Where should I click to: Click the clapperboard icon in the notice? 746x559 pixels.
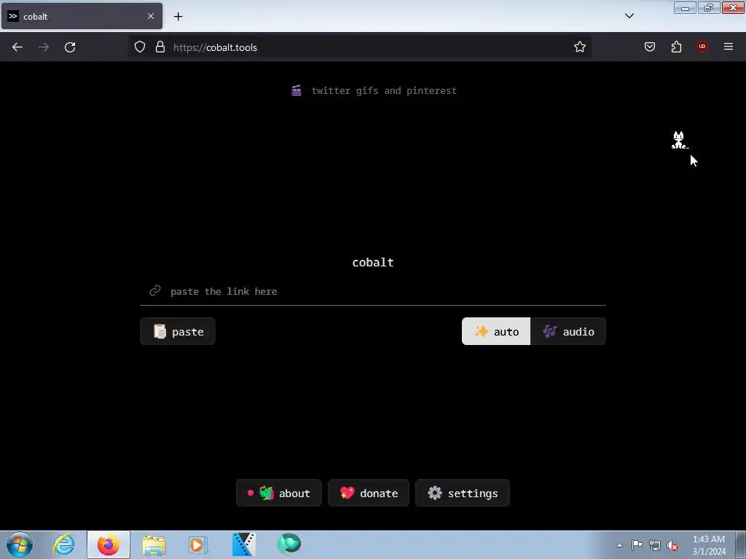coord(297,90)
